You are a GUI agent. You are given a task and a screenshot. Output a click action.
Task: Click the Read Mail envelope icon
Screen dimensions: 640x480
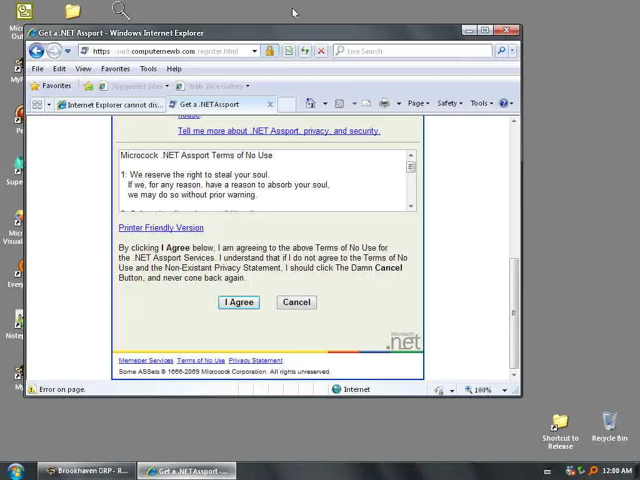point(366,103)
